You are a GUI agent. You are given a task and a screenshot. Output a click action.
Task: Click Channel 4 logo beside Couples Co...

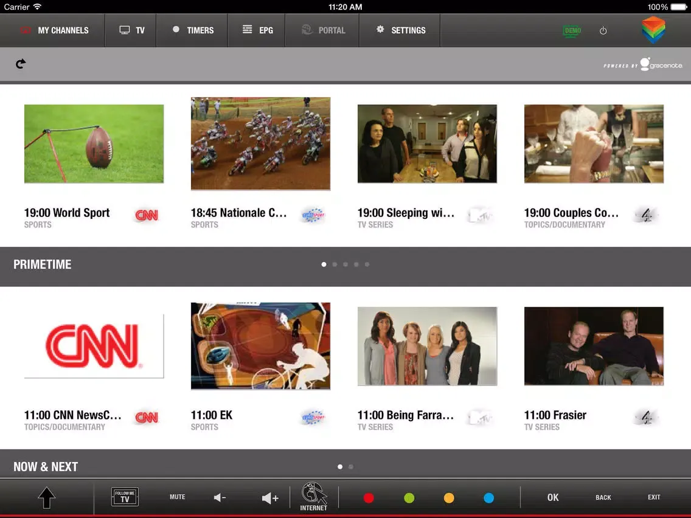[x=646, y=215]
